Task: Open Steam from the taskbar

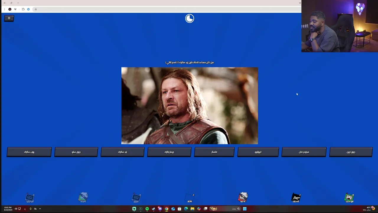Action: 154,209
